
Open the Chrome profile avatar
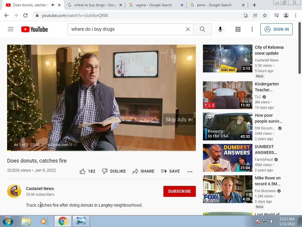pyautogui.click(x=286, y=15)
